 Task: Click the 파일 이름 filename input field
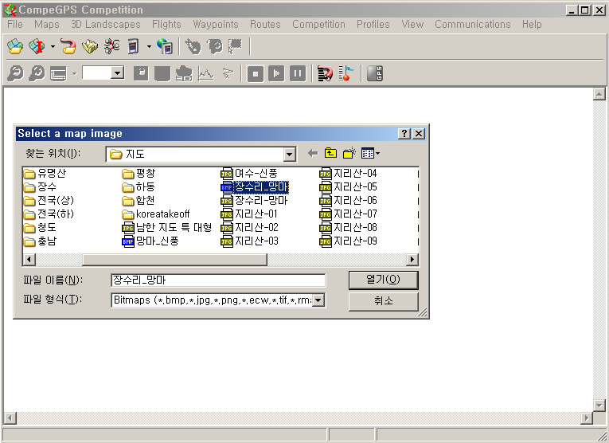[218, 280]
